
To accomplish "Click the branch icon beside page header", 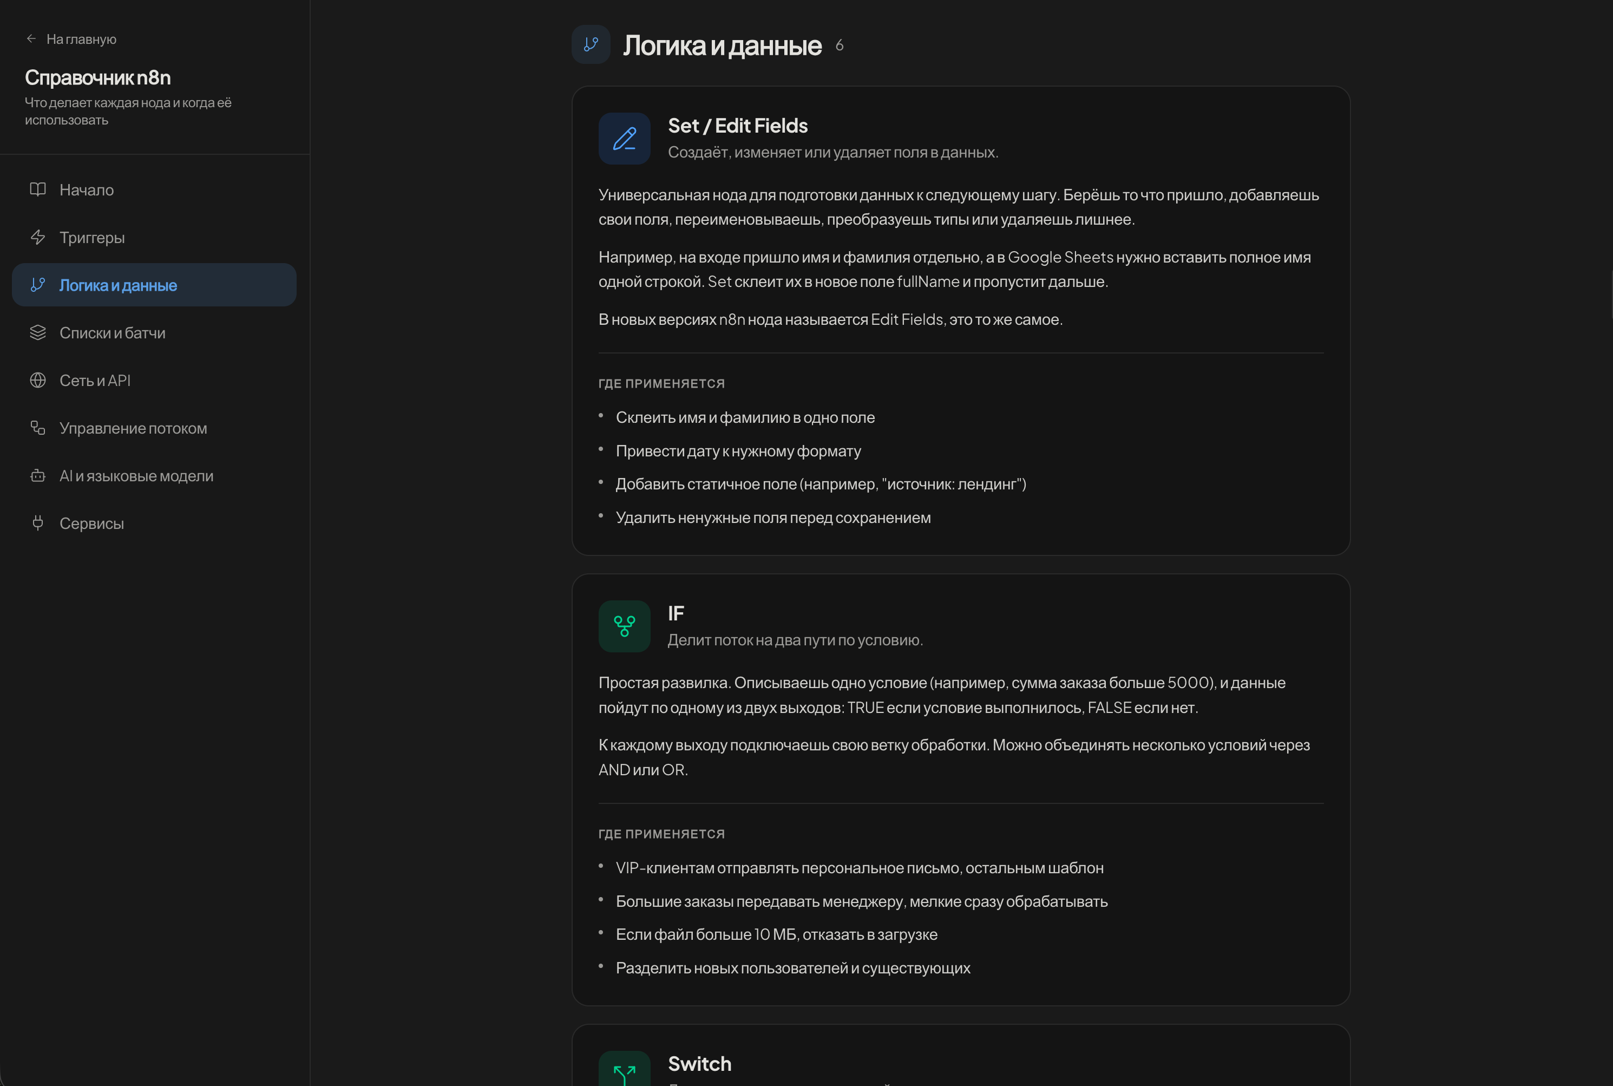I will click(x=591, y=44).
